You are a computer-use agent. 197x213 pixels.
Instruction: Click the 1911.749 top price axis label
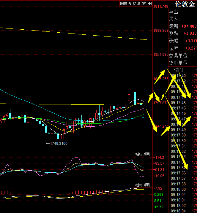[x=160, y=7]
